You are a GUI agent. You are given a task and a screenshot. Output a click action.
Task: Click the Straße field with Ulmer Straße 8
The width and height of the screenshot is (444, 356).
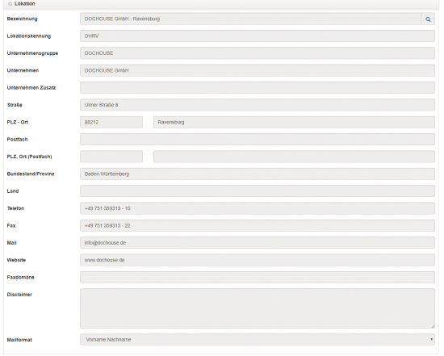(x=258, y=105)
